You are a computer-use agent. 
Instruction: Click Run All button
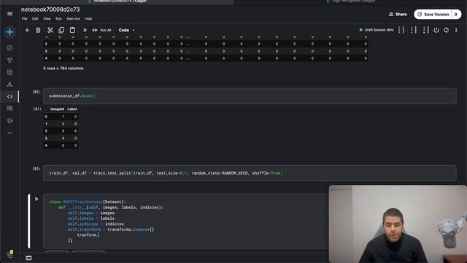coord(102,30)
